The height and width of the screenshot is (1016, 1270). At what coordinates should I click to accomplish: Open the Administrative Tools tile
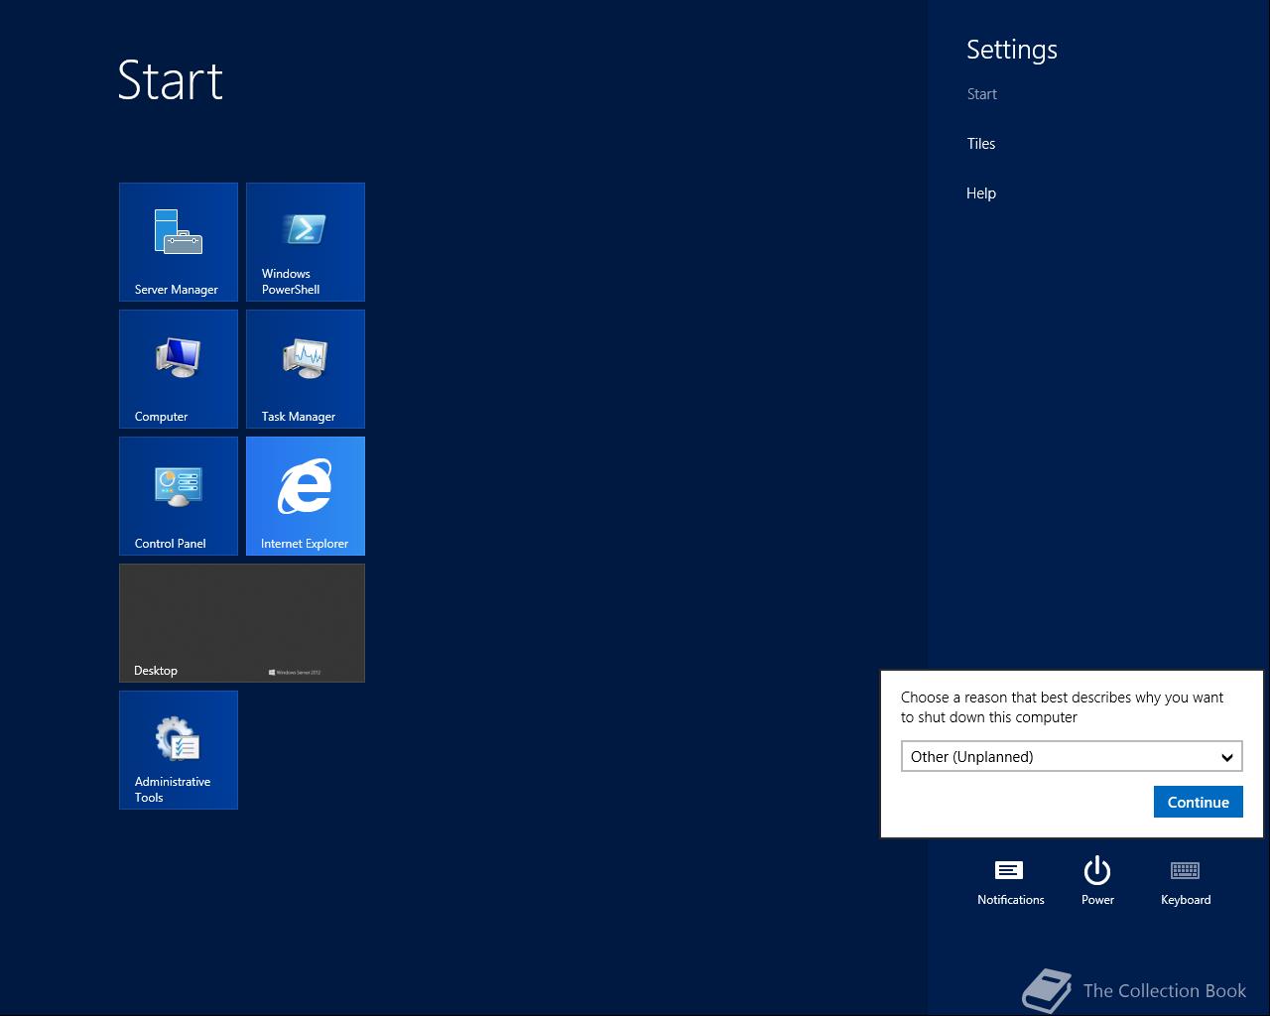click(x=179, y=750)
